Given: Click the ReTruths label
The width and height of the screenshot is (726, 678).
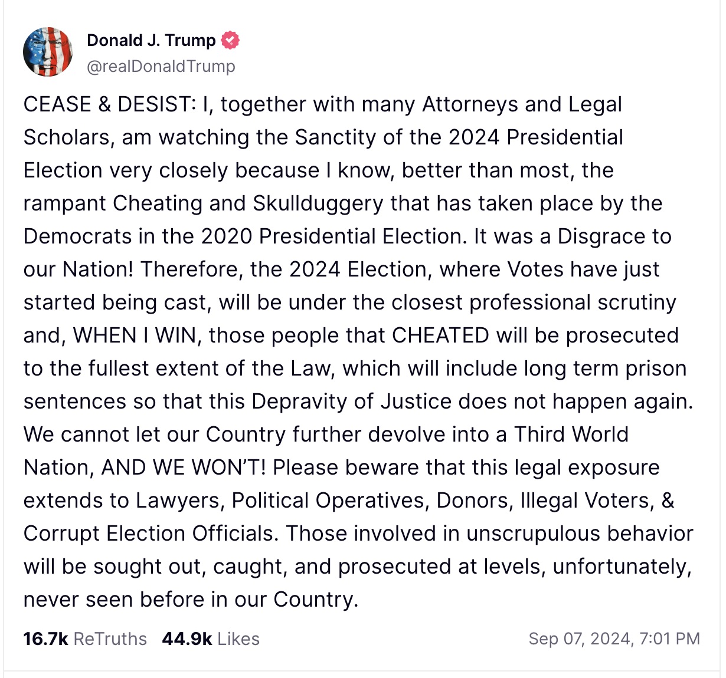Looking at the screenshot, I should (x=110, y=638).
